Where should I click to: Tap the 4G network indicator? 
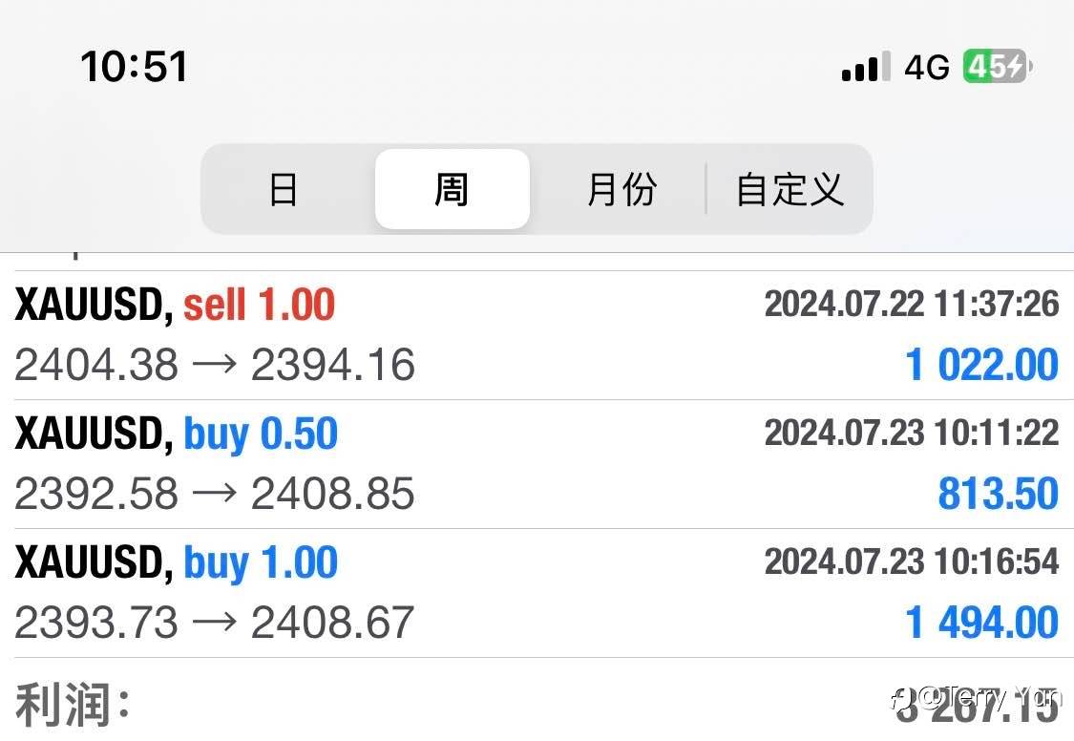point(927,68)
